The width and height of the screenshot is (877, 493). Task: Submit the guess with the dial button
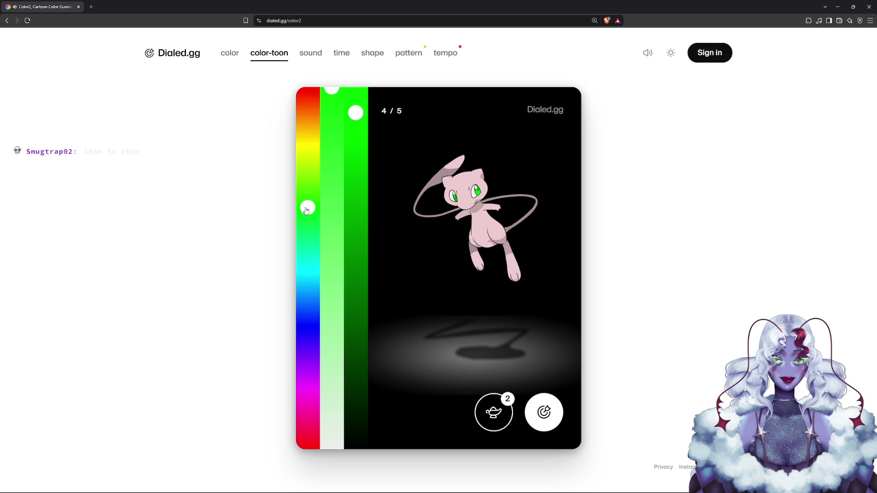pos(544,412)
